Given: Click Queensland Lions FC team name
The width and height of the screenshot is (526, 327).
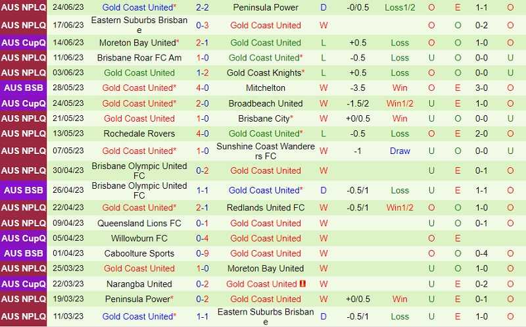Looking at the screenshot, I should click(x=139, y=223).
